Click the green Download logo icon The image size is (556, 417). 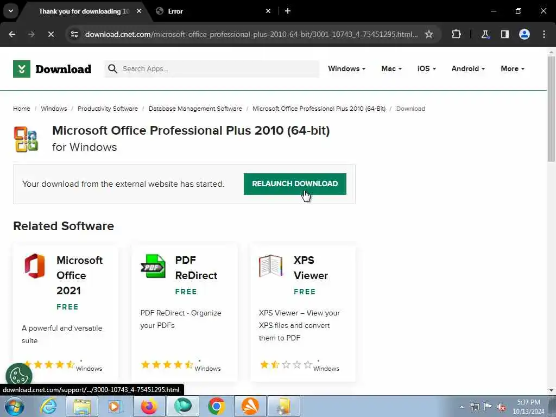pos(22,69)
